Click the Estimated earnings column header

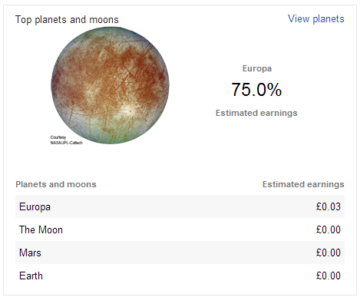point(303,184)
